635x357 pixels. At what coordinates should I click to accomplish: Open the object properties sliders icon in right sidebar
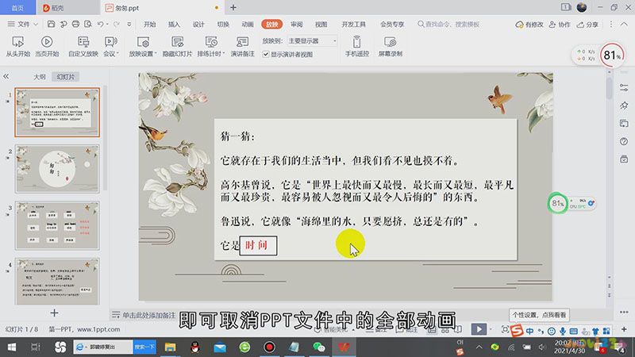(x=624, y=87)
